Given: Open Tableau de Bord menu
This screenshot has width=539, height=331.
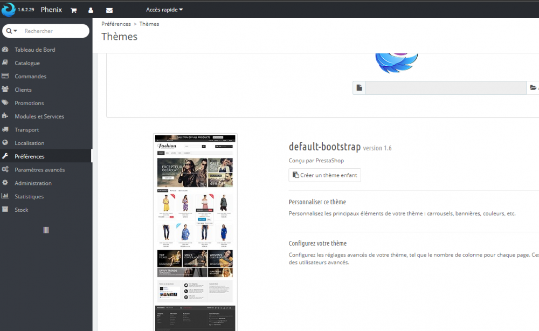Looking at the screenshot, I should pyautogui.click(x=46, y=50).
